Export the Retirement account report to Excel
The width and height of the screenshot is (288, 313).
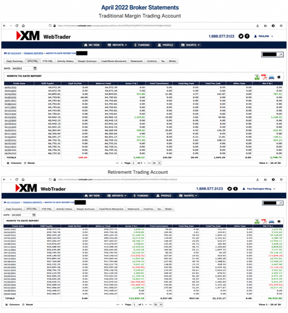pyautogui.click(x=257, y=221)
